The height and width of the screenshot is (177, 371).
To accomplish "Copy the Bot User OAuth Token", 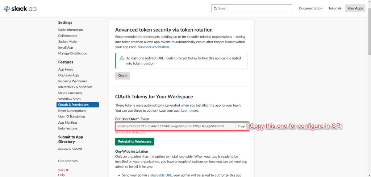I will pyautogui.click(x=241, y=126).
